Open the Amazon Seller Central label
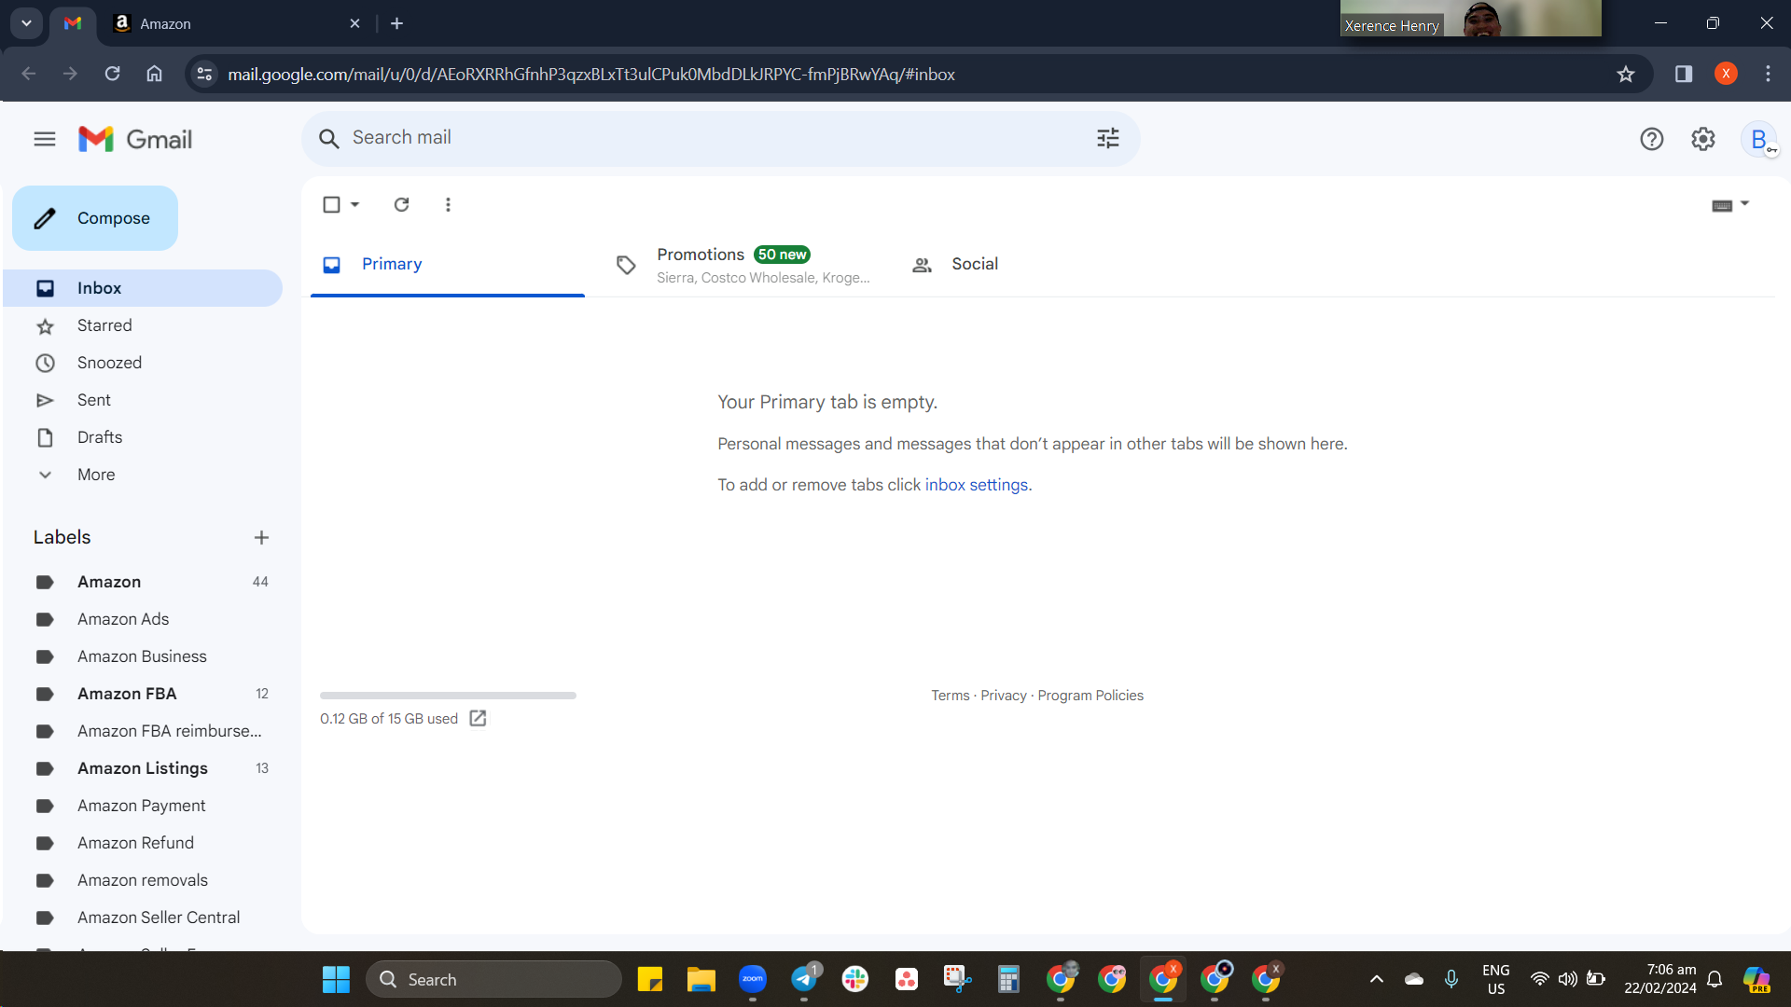The height and width of the screenshot is (1007, 1791). (x=143, y=917)
